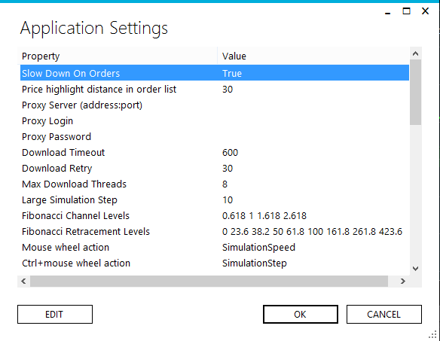The image size is (440, 341).
Task: Click the vertical scrollbar thumb
Action: pyautogui.click(x=416, y=93)
